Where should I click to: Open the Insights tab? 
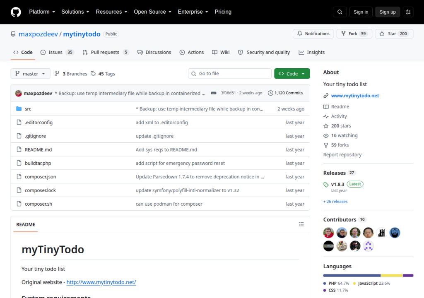311,52
